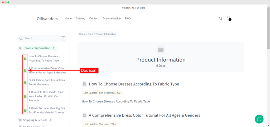The height and width of the screenshot is (127, 270).
Task: Expand the Shipping & Returns sidebar category
Action: (x=35, y=120)
